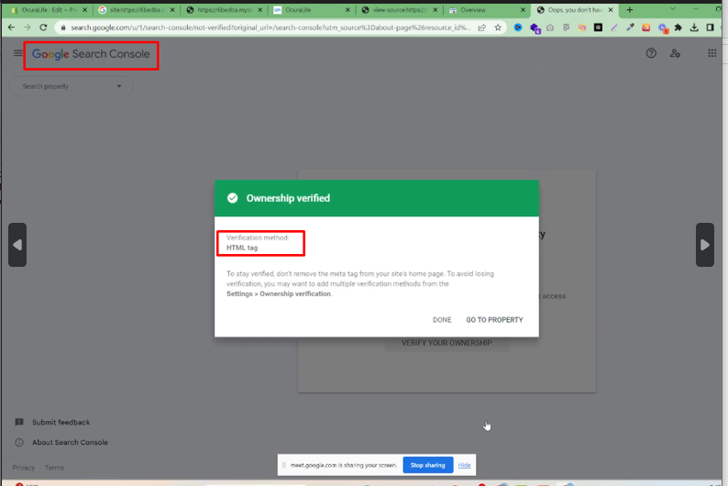Click the About Search Console info icon
This screenshot has height=486, width=728.
pyautogui.click(x=19, y=443)
